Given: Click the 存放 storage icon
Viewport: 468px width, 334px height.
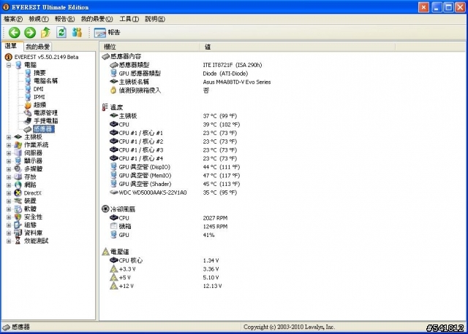Looking at the screenshot, I should pos(18,177).
